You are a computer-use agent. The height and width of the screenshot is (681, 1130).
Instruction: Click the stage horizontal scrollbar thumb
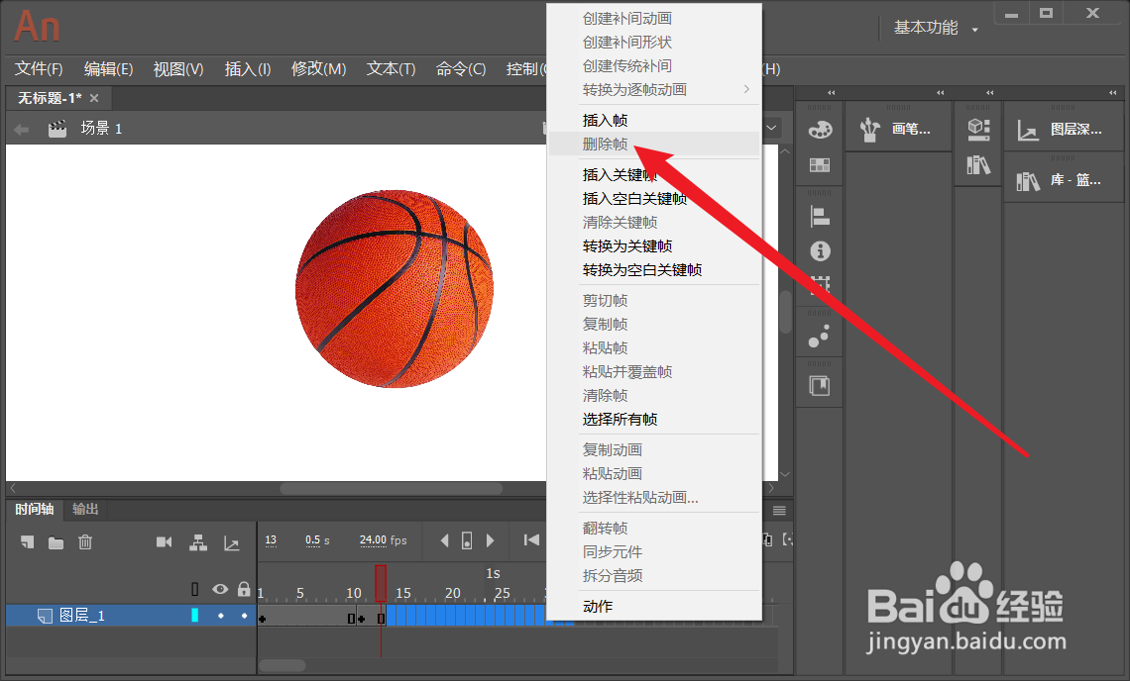392,489
